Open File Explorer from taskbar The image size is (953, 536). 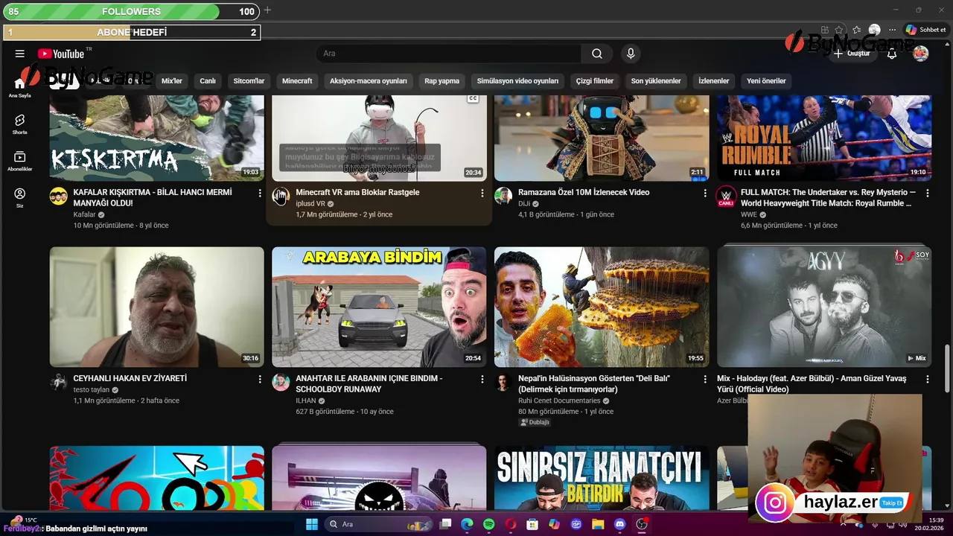pyautogui.click(x=598, y=524)
